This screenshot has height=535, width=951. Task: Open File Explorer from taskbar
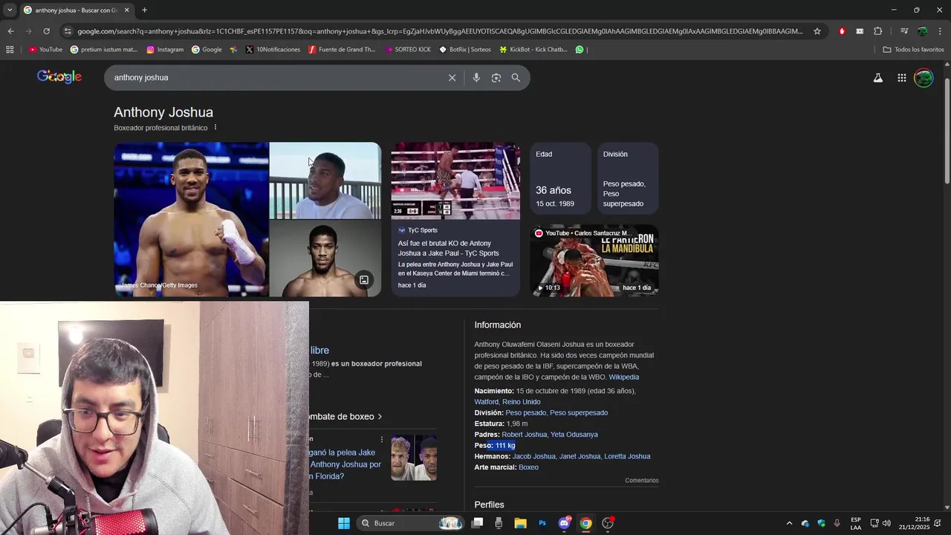click(x=520, y=523)
